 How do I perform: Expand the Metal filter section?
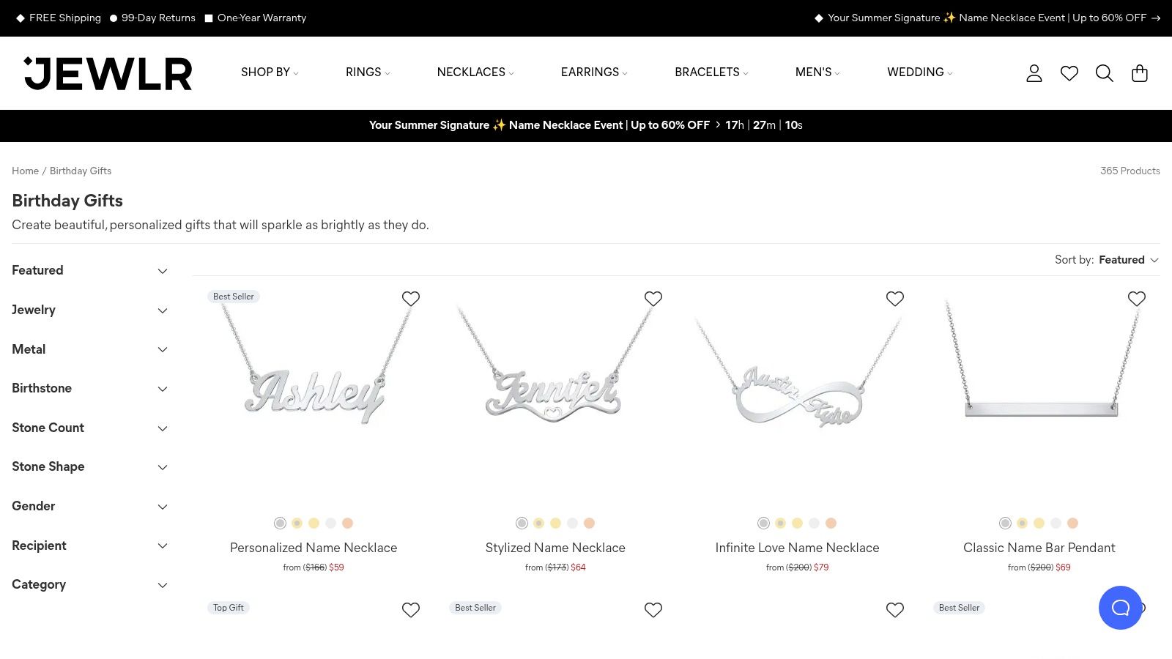point(89,349)
